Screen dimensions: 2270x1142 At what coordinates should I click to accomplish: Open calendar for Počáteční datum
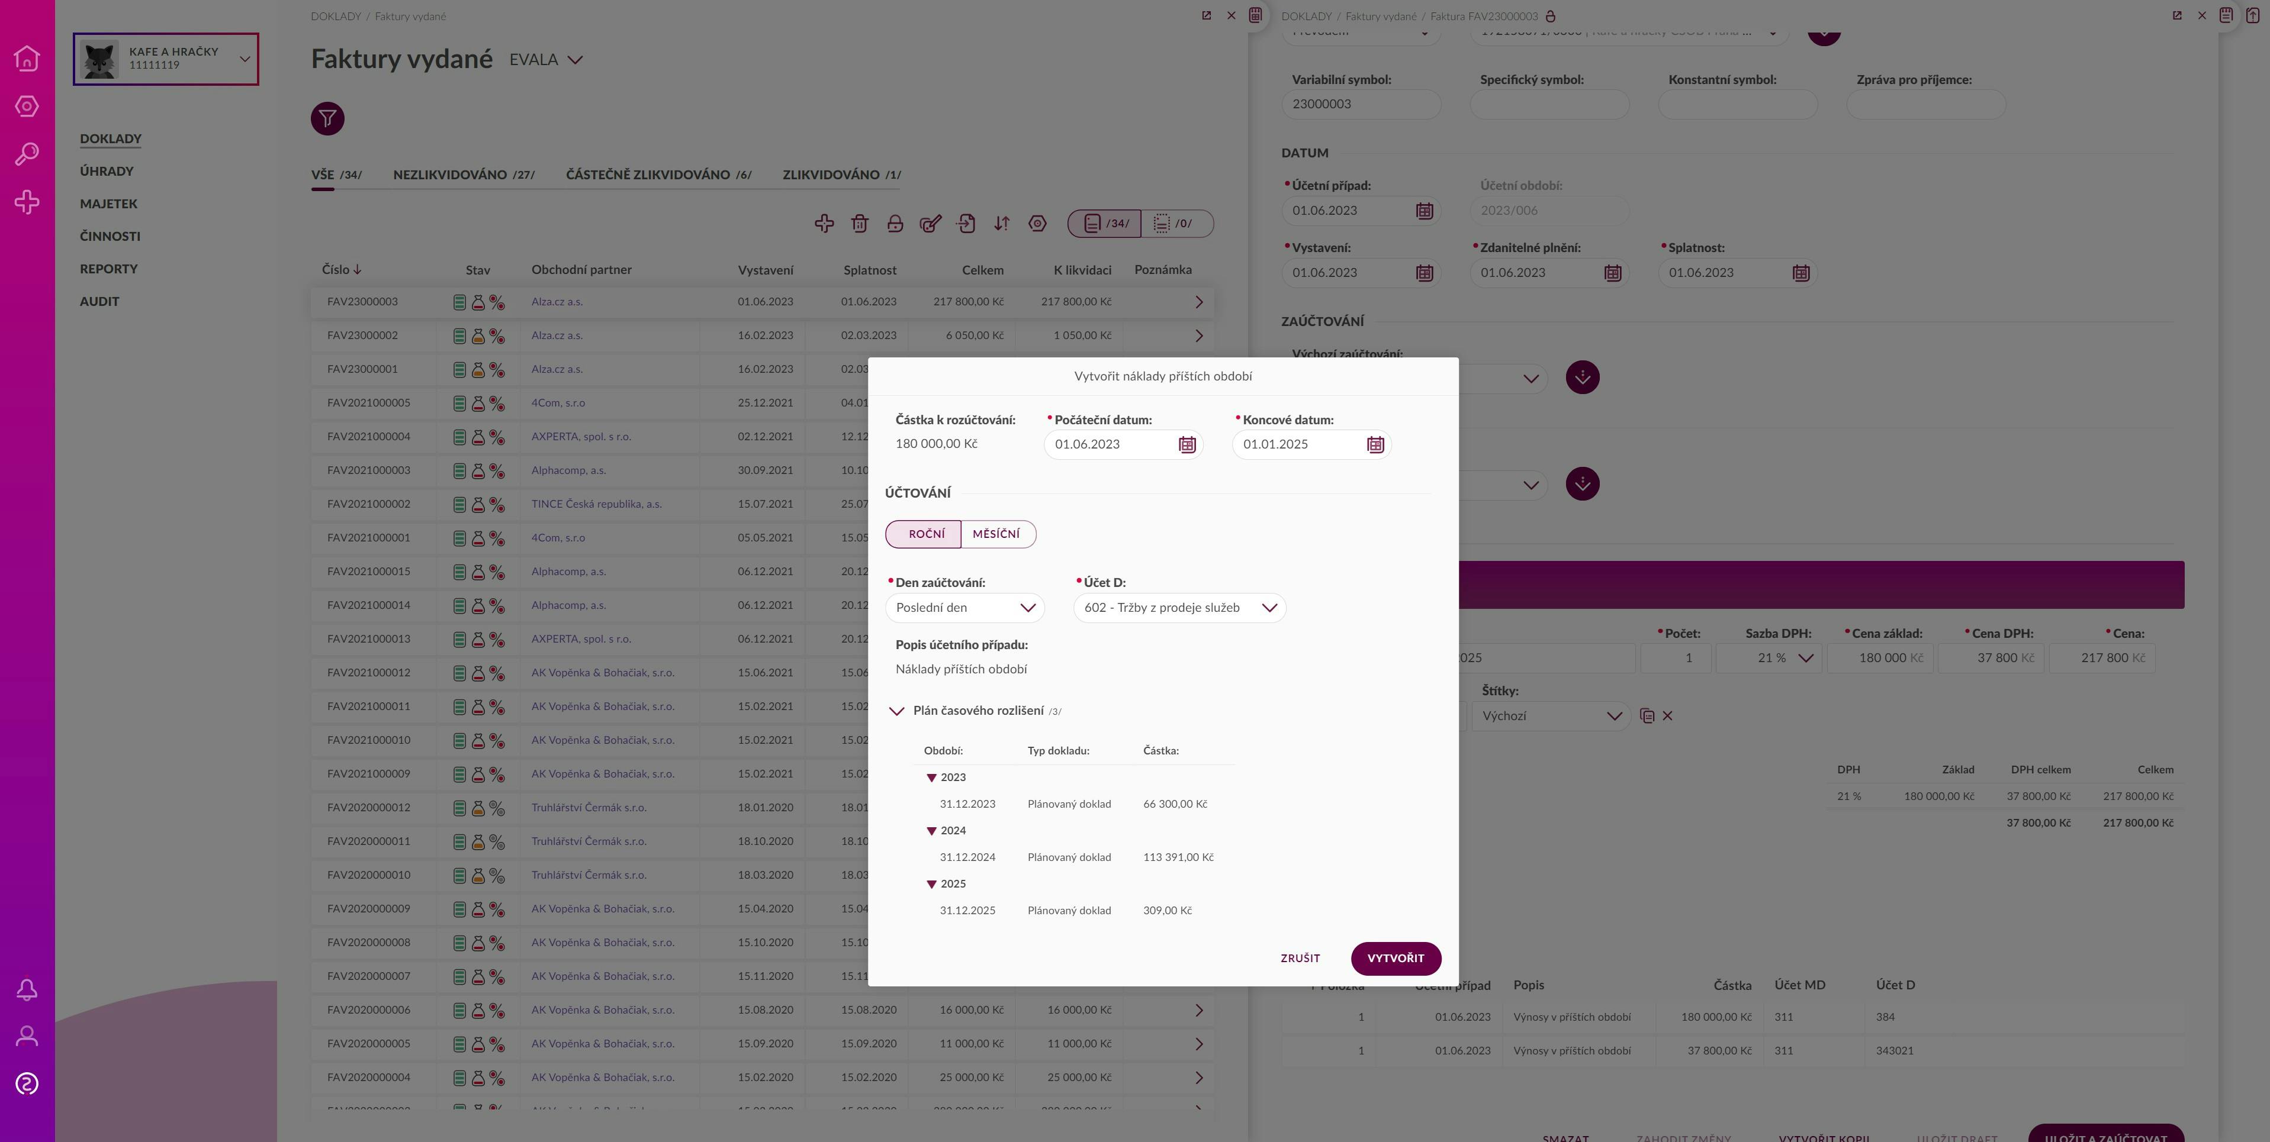coord(1187,444)
